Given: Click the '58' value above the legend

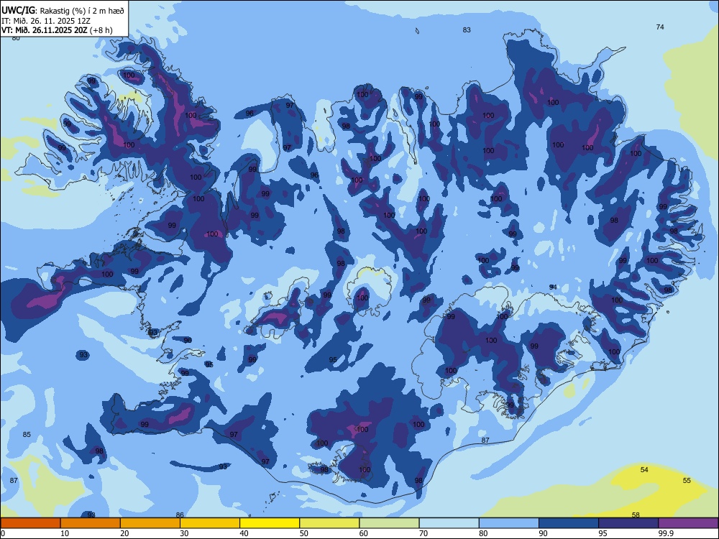Looking at the screenshot, I should coord(636,515).
